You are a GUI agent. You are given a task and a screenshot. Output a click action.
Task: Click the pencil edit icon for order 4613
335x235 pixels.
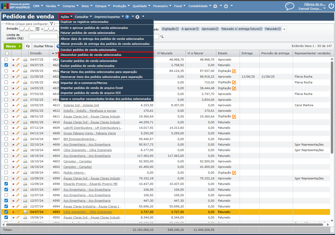point(18,105)
